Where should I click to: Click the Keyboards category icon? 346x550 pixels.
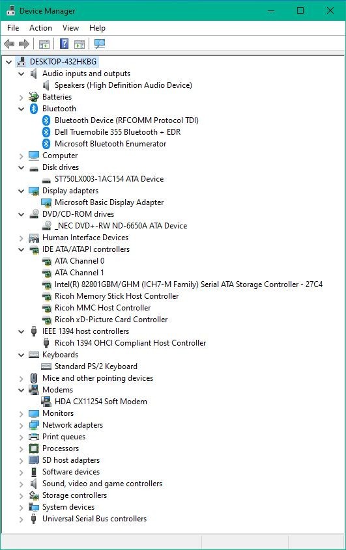pos(34,355)
